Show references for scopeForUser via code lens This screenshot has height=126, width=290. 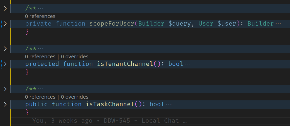pos(40,16)
